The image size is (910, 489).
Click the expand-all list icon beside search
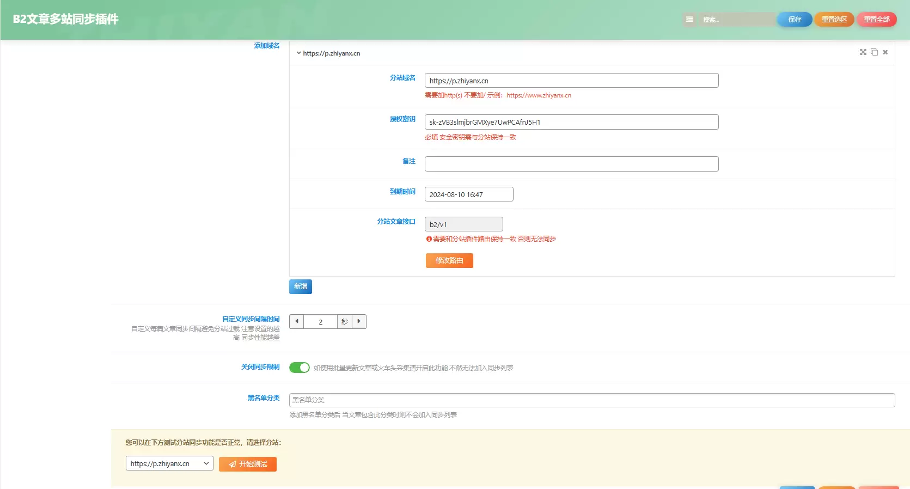pyautogui.click(x=689, y=20)
